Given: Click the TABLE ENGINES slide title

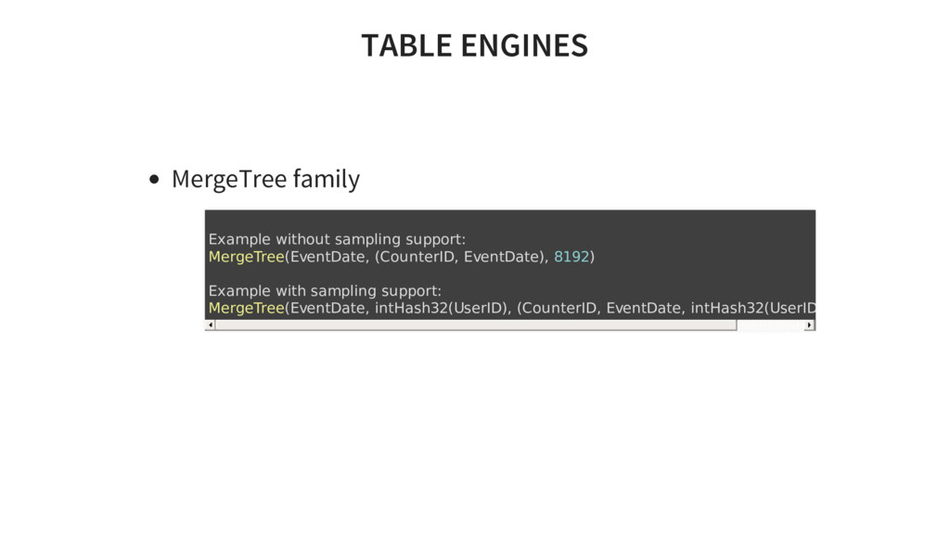Looking at the screenshot, I should (x=474, y=44).
